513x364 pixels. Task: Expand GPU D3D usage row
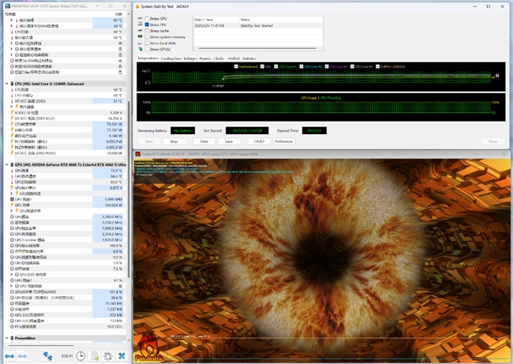pyautogui.click(x=12, y=274)
